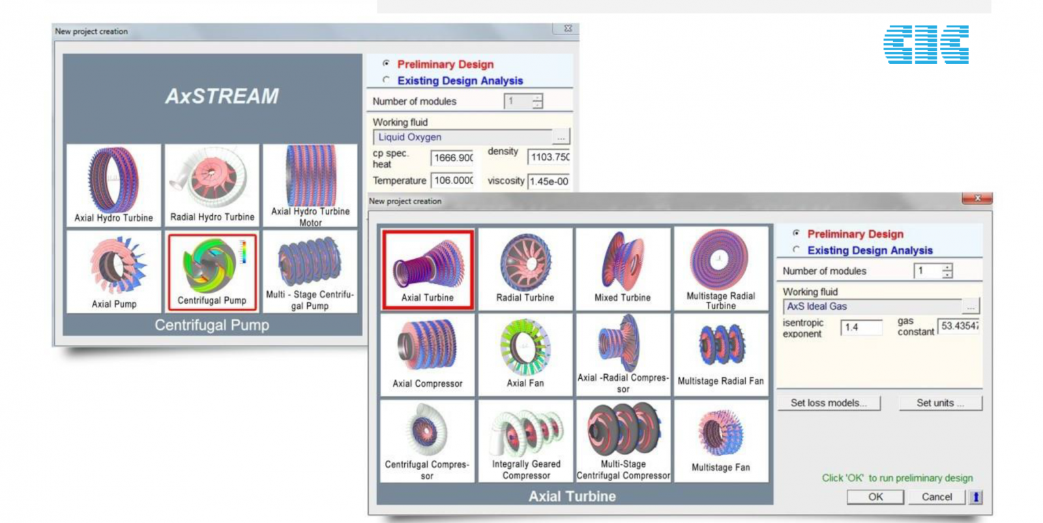Adjust the module count stepper in the front dialog
Viewport: 1043px width, 523px height.
(x=947, y=271)
